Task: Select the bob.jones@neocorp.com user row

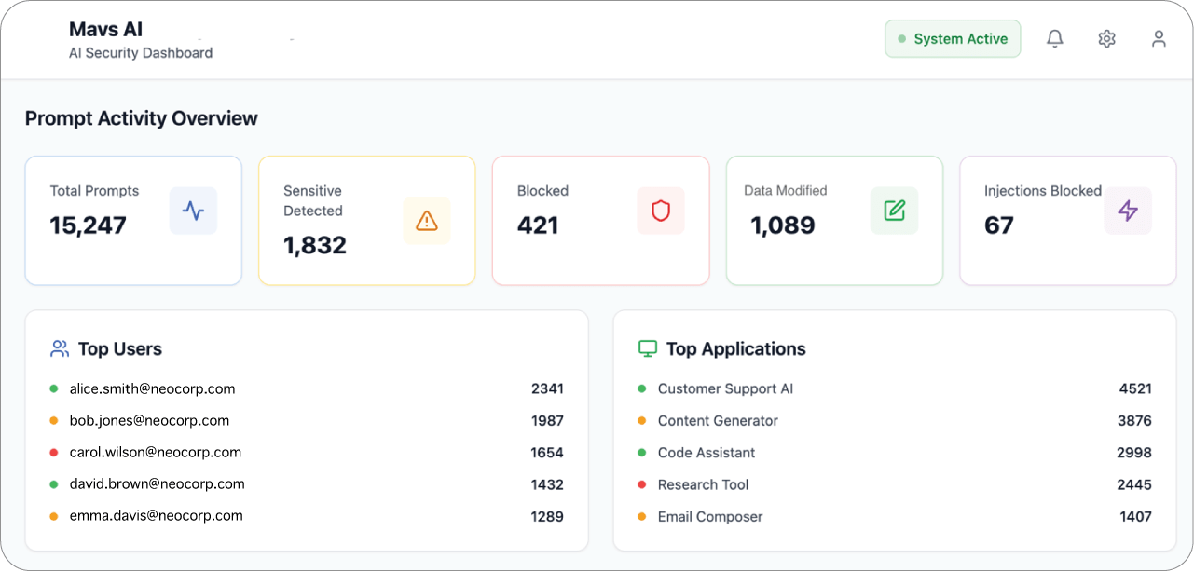Action: 149,421
